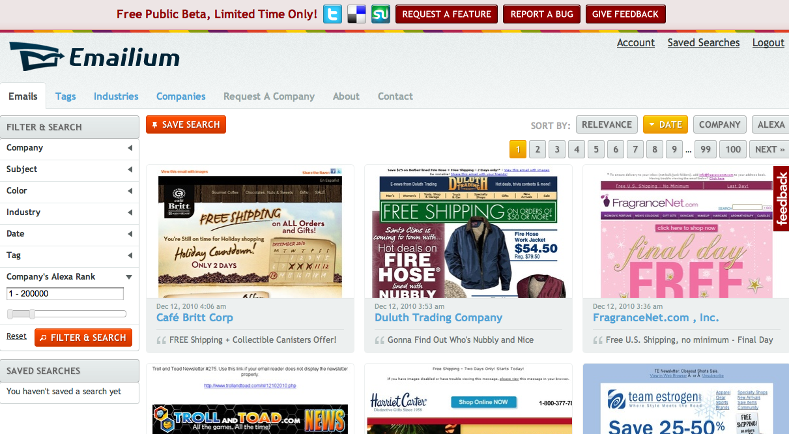This screenshot has width=789, height=434.
Task: Expand the Subject filter
Action: pos(70,169)
